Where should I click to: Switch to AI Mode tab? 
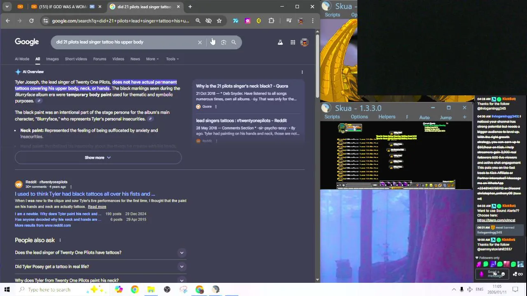click(22, 59)
